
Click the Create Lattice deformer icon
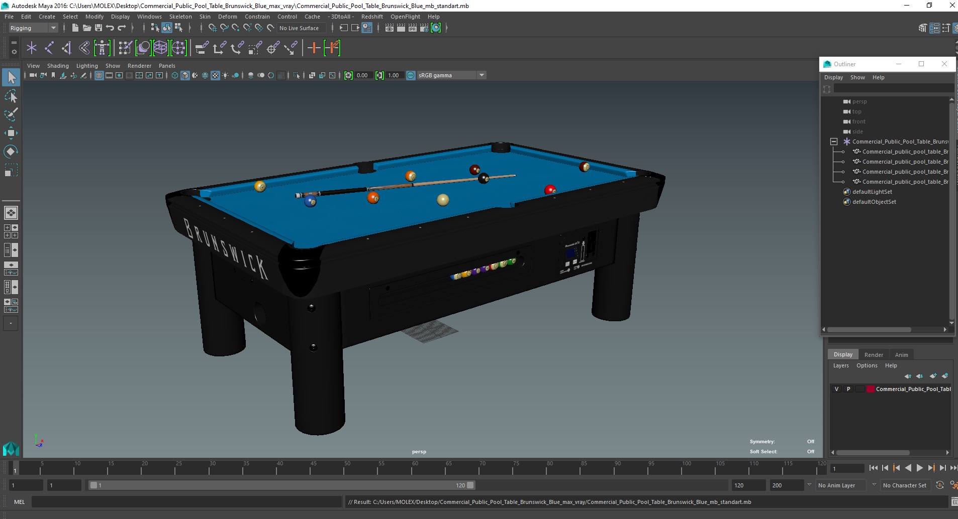click(160, 48)
